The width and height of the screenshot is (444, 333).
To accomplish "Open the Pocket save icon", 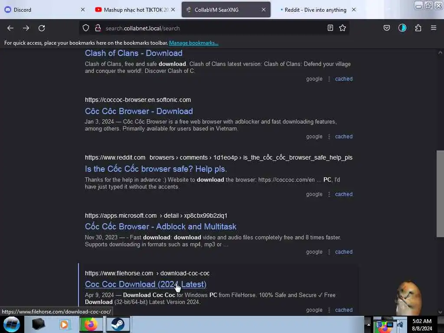I will click(386, 28).
